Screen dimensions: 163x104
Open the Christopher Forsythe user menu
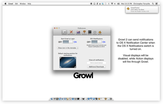pyautogui.click(x=142, y=4)
